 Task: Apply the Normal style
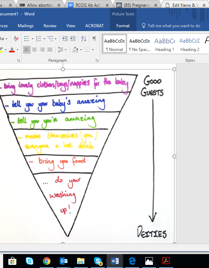[x=115, y=44]
